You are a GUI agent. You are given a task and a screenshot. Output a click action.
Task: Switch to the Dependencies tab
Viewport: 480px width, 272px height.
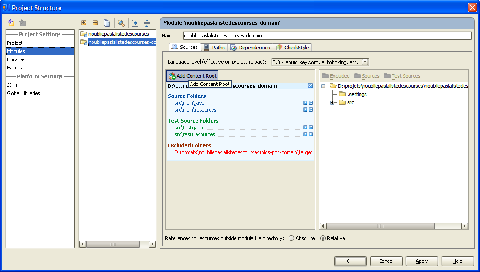(x=251, y=48)
